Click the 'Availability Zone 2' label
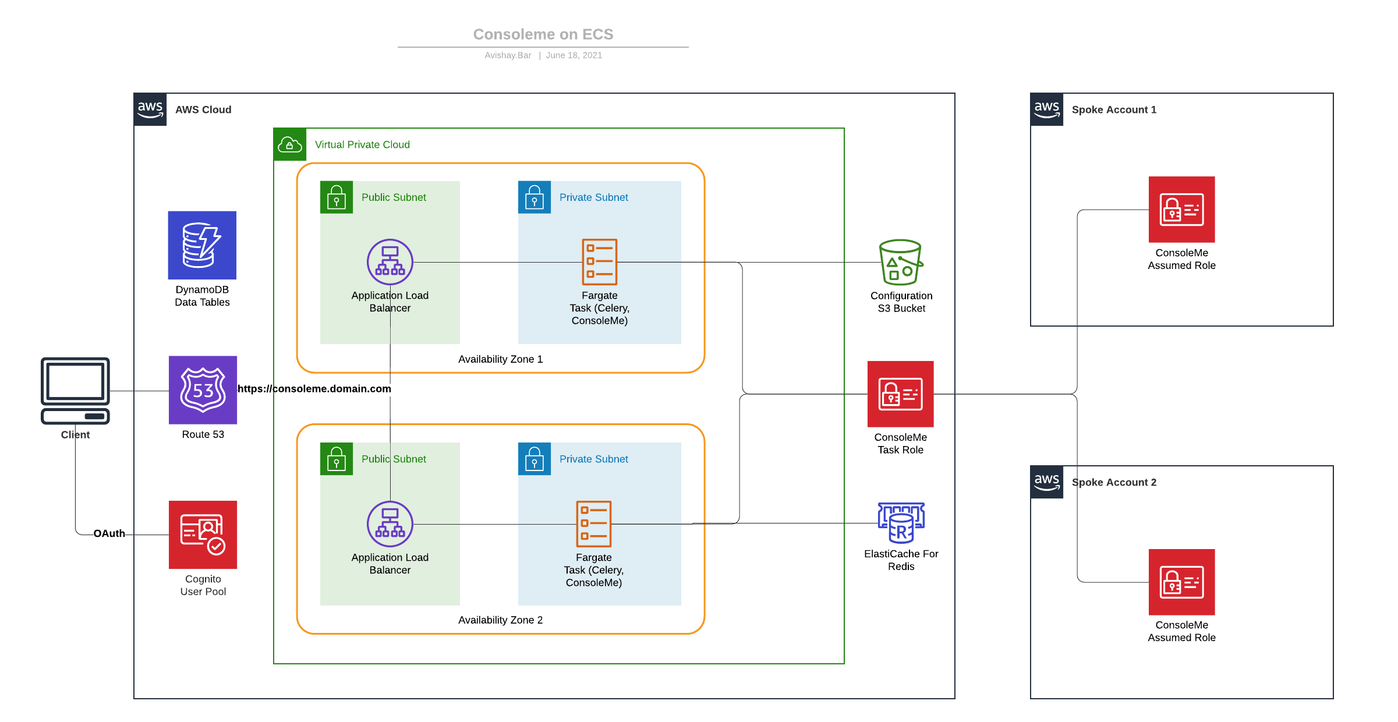The image size is (1398, 722). (501, 620)
